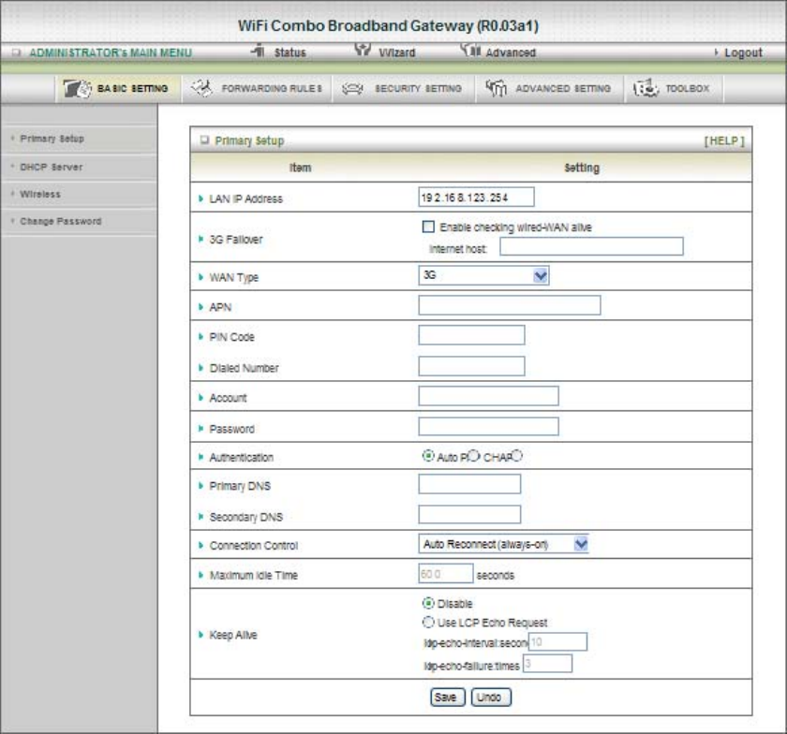Click the Dialed Number input field
This screenshot has width=787, height=734.
[472, 366]
